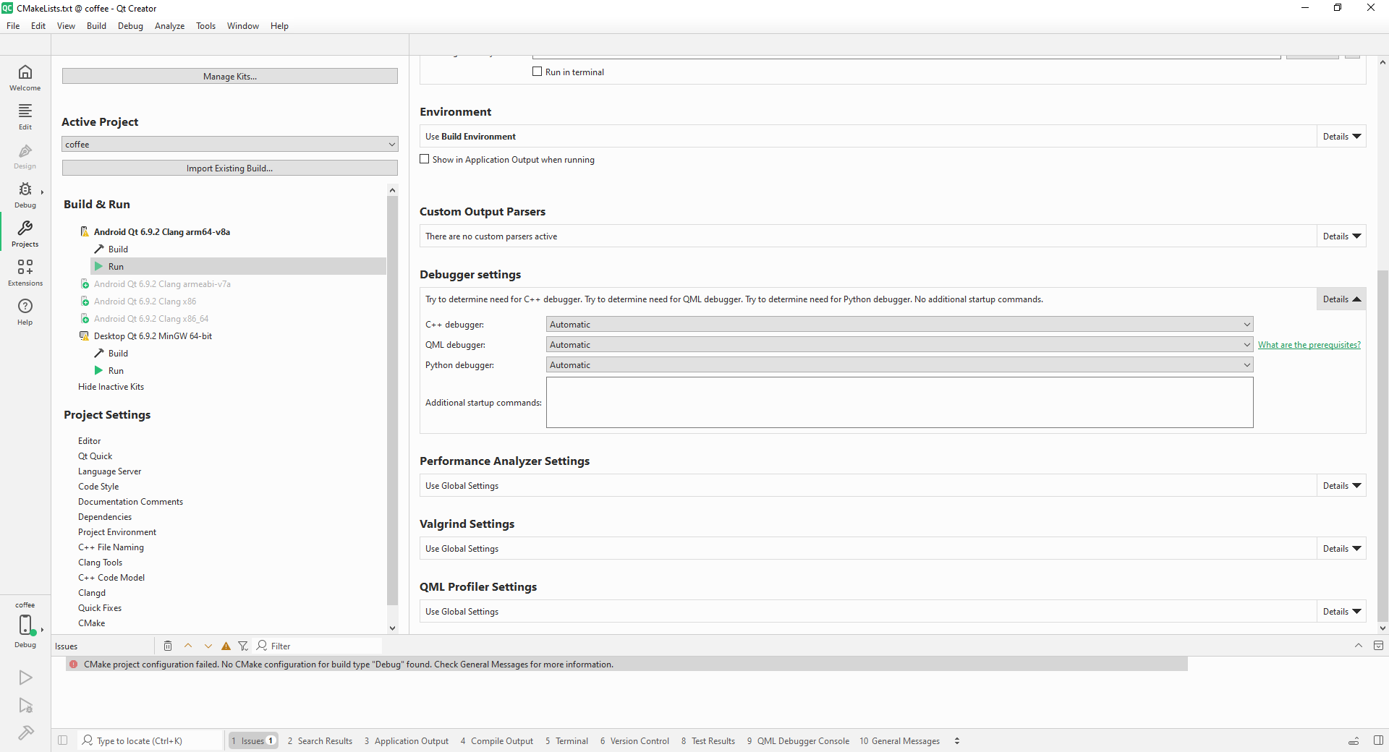Switch to the Terminal tab

[x=567, y=741]
